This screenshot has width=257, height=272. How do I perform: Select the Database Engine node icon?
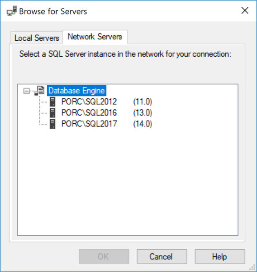tap(40, 91)
